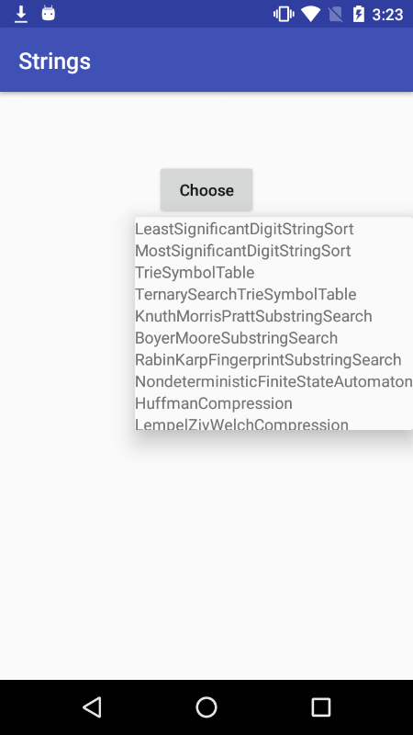Pick TernarySearchTrieSymbolTable entry
The image size is (413, 735).
click(x=273, y=294)
